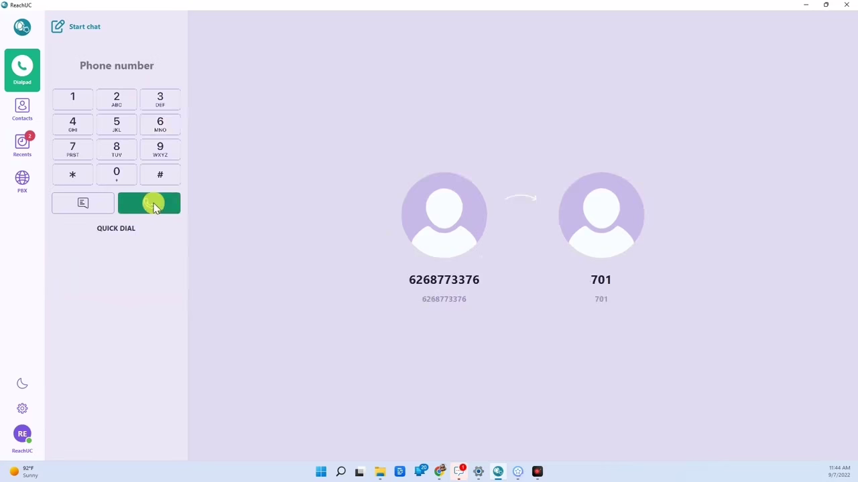Dial digit 0 on the keypad
Viewport: 858px width, 482px height.
(116, 174)
